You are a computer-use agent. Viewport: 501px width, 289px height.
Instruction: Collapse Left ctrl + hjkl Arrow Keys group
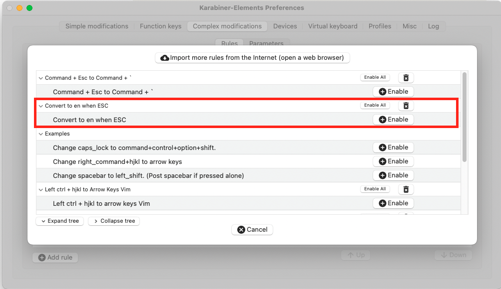[x=40, y=189]
